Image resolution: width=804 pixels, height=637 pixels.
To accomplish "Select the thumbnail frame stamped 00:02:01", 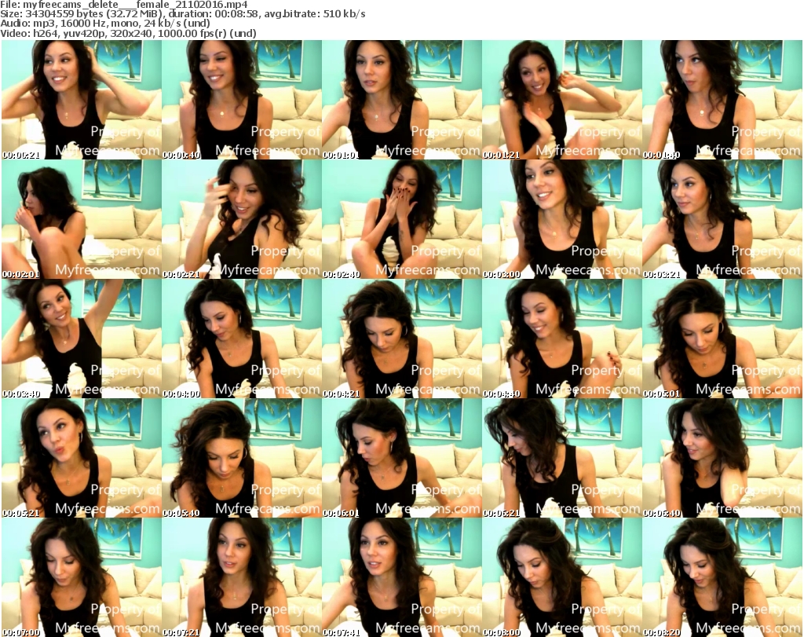I will (x=82, y=219).
